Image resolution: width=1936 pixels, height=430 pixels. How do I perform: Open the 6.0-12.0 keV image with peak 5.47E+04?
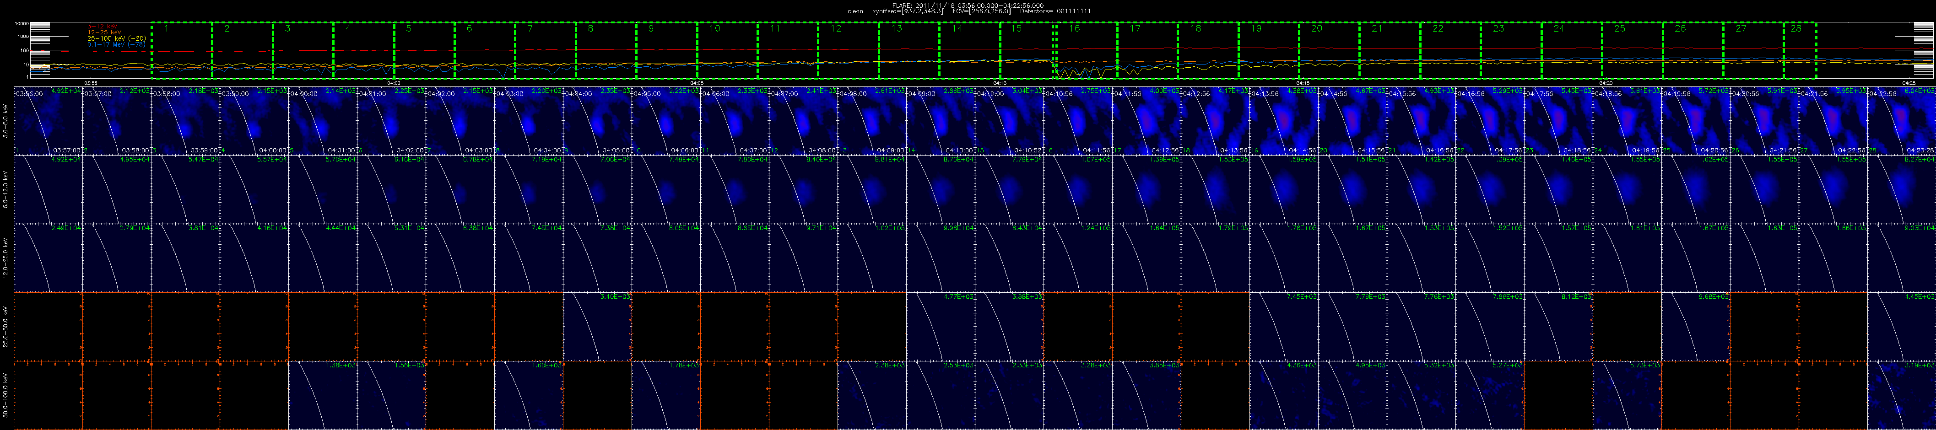186,189
